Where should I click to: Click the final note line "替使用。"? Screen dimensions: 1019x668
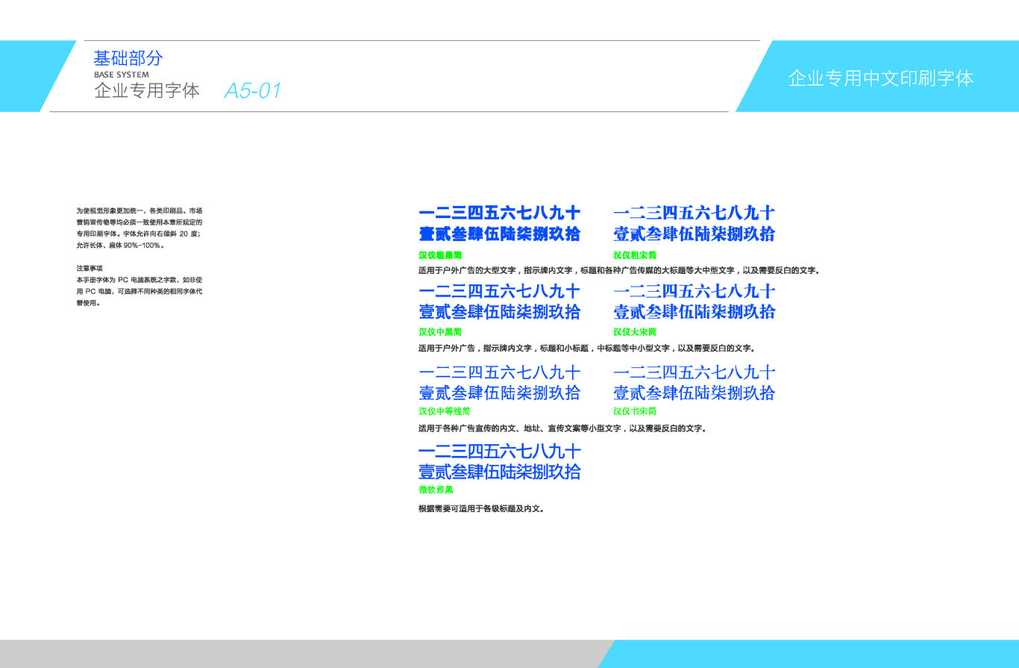(x=87, y=303)
